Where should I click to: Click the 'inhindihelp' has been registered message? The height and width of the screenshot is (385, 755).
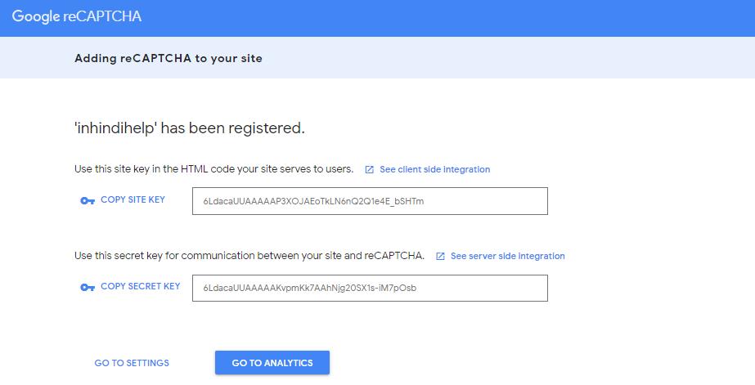tap(190, 128)
